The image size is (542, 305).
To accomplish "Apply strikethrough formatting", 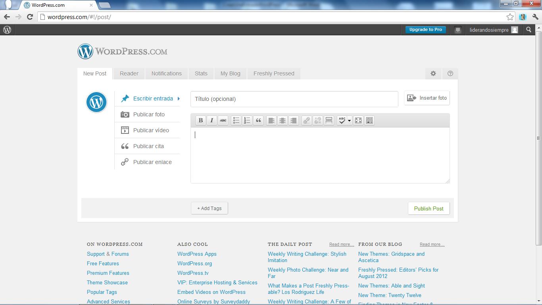I will tap(223, 120).
